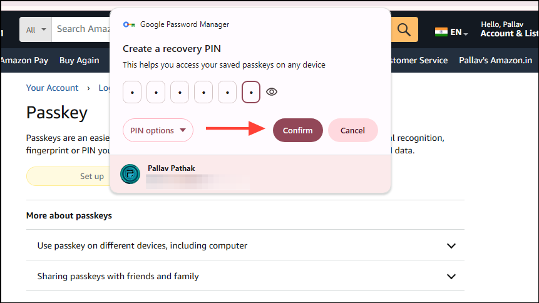Click Pallav Pathak's profile avatar
The image size is (539, 303).
click(x=130, y=173)
